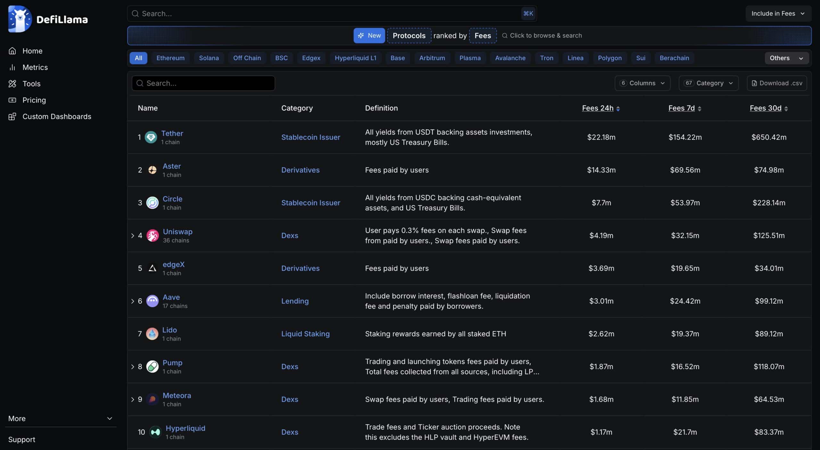The image size is (820, 450).
Task: Sort by Fees 30d arrows icon
Action: click(786, 109)
